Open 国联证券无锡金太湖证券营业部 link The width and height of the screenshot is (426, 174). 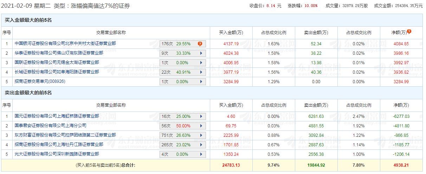pos(57,62)
